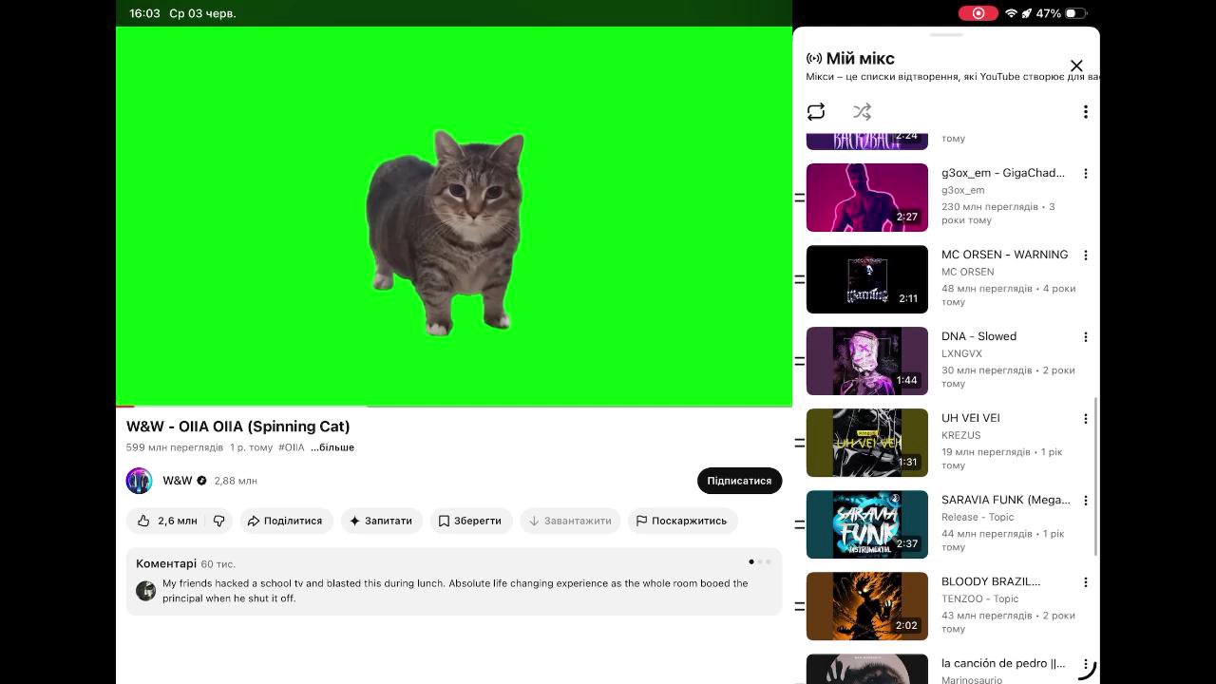Select BLOODY BRAZIL... title
This screenshot has height=684, width=1216.
click(991, 581)
